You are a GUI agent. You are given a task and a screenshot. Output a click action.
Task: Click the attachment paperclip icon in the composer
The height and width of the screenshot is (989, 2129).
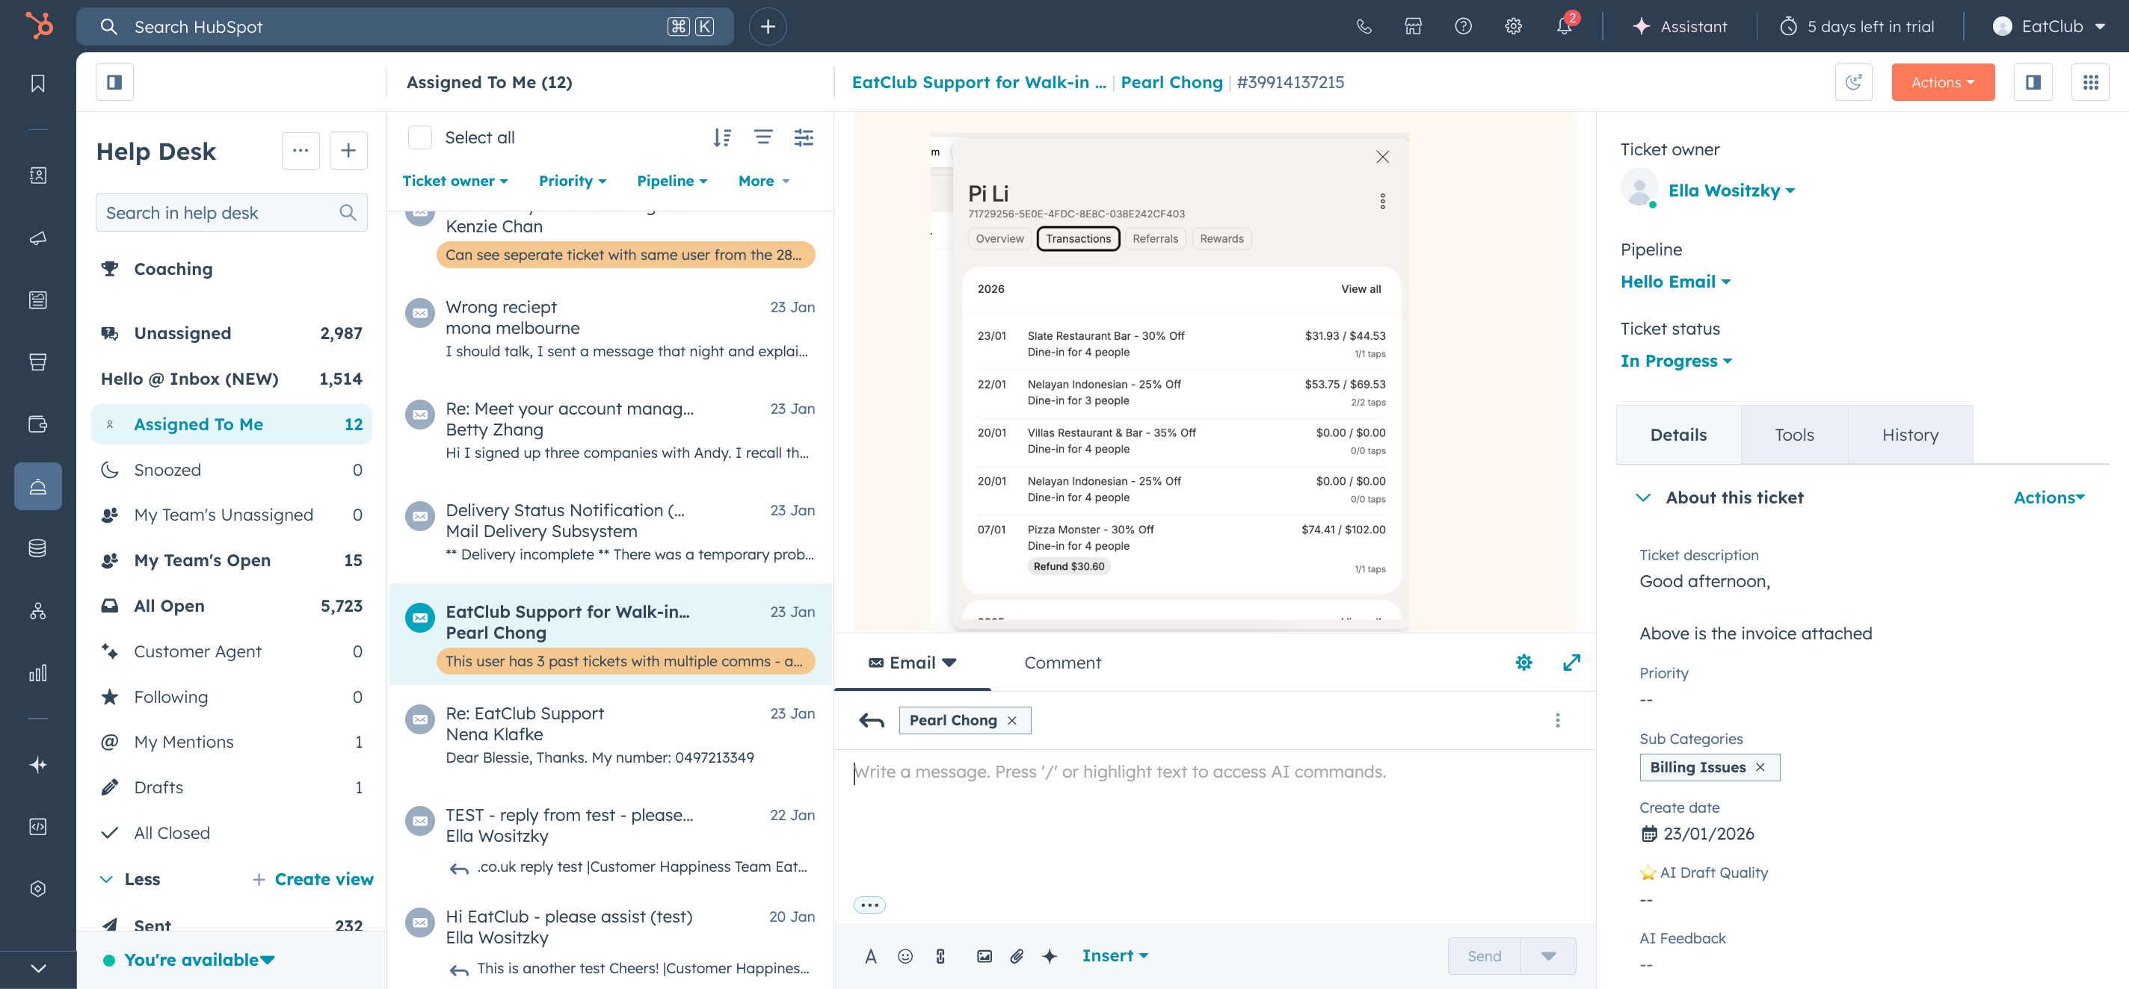1017,956
